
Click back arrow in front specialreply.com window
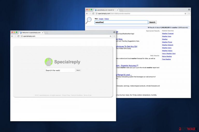point(12,36)
